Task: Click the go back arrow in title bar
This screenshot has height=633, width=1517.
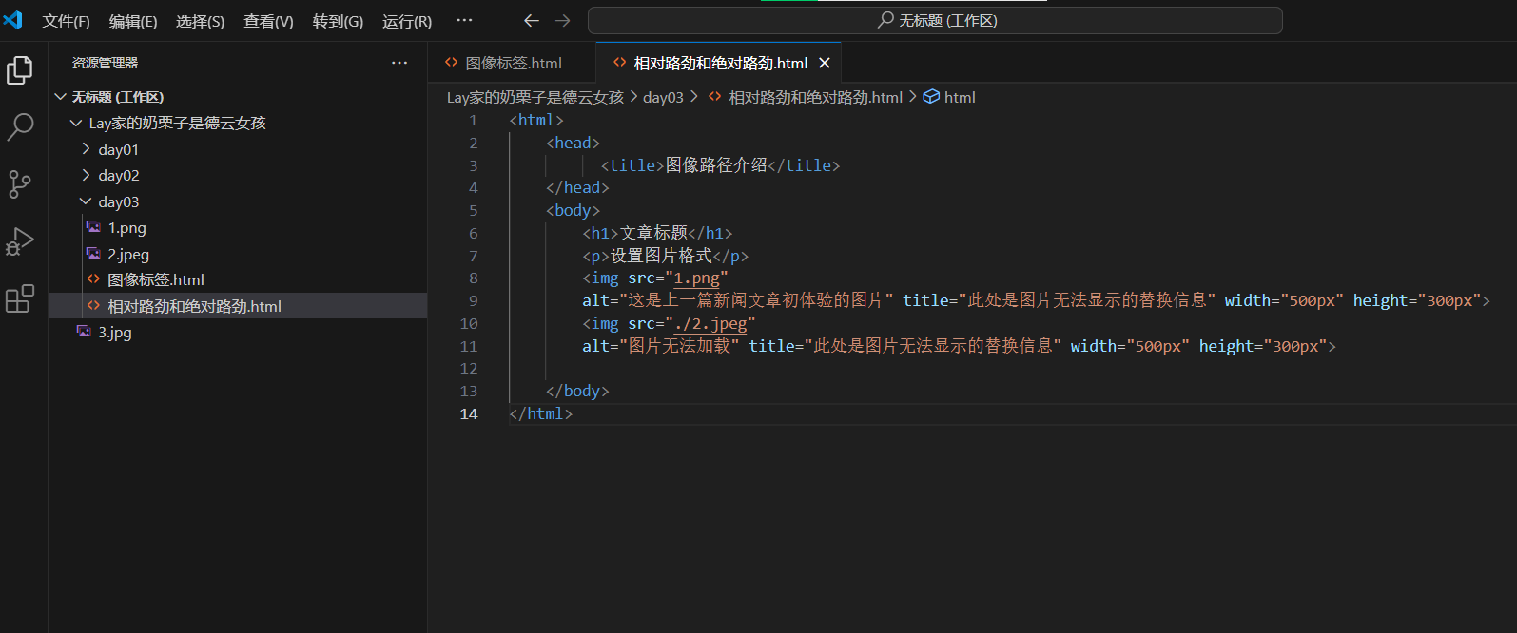Action: coord(532,20)
